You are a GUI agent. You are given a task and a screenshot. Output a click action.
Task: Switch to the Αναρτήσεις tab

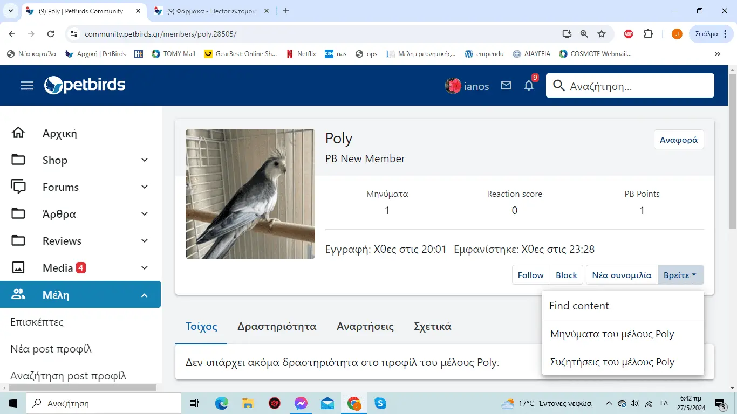365,327
